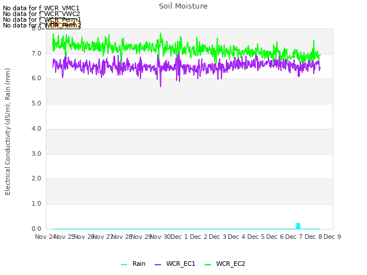
Task: Click the Dec 9 x-axis label
Action: coord(332,237)
